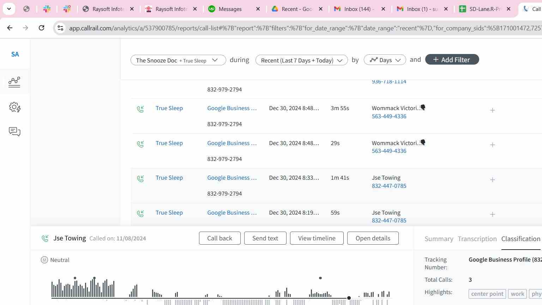The height and width of the screenshot is (305, 542).
Task: Click the Call back button
Action: coord(219,238)
